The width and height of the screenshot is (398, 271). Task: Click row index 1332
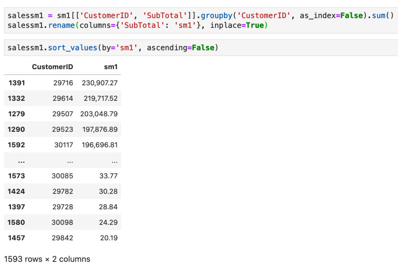16,98
